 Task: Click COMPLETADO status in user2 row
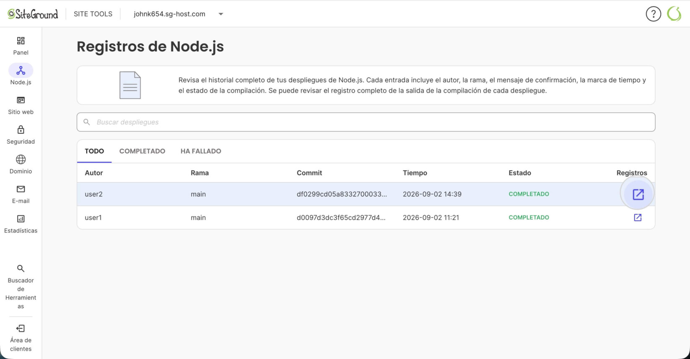(x=529, y=194)
